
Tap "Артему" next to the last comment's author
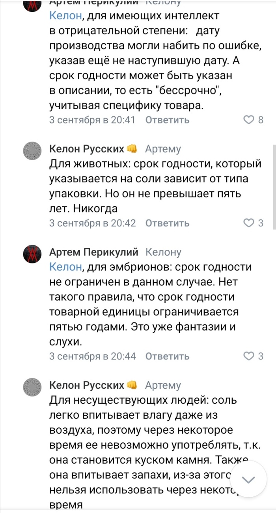click(163, 385)
